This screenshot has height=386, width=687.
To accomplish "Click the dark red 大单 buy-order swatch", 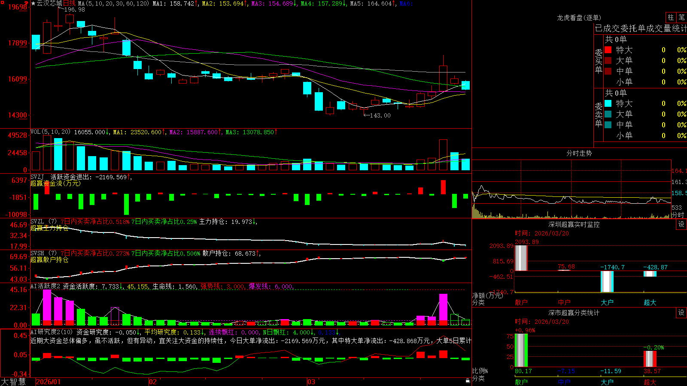I will pos(608,60).
